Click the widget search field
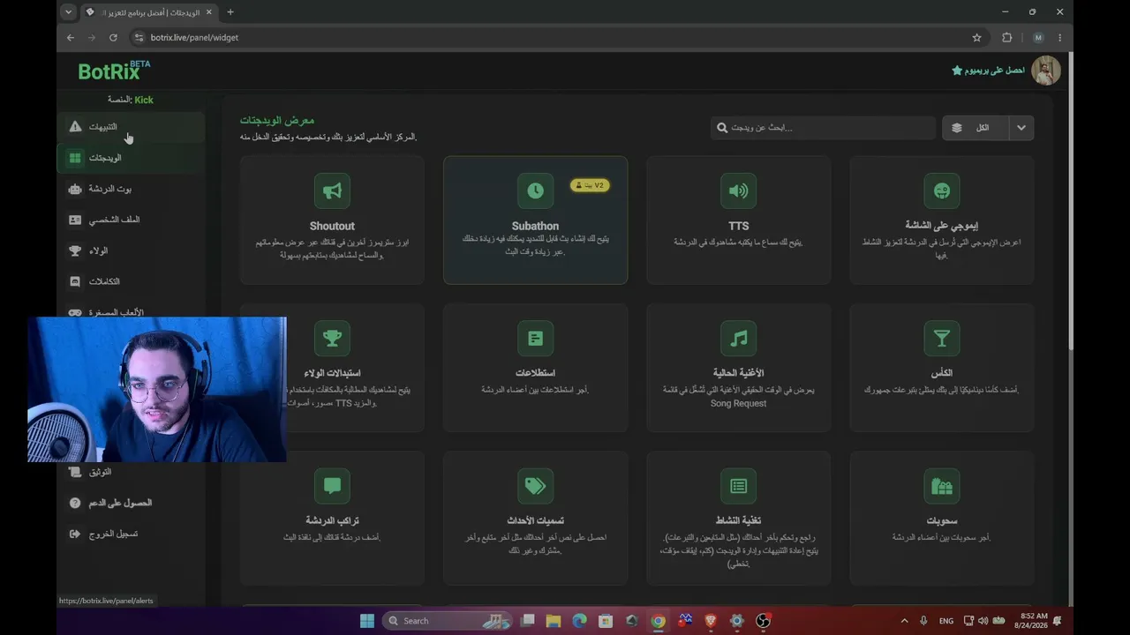The width and height of the screenshot is (1130, 635). click(823, 128)
